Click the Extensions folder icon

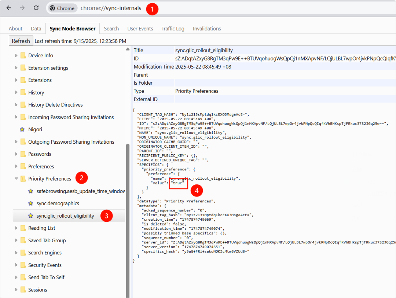coord(23,80)
